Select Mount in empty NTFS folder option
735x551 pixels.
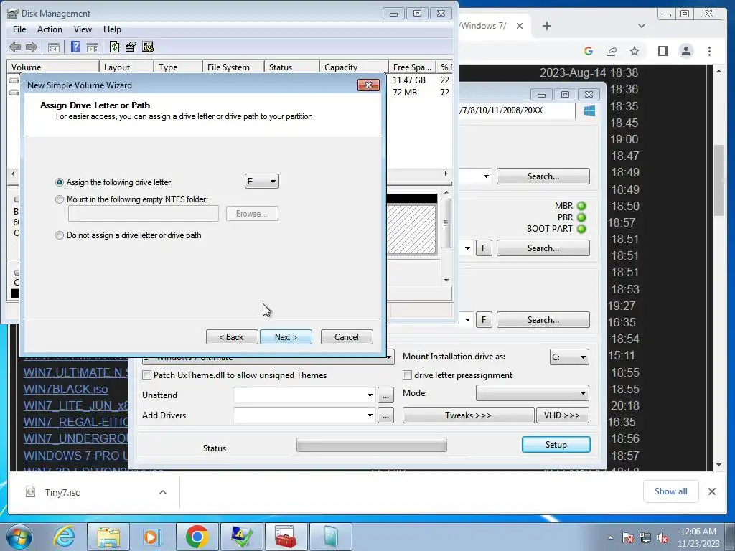(59, 199)
